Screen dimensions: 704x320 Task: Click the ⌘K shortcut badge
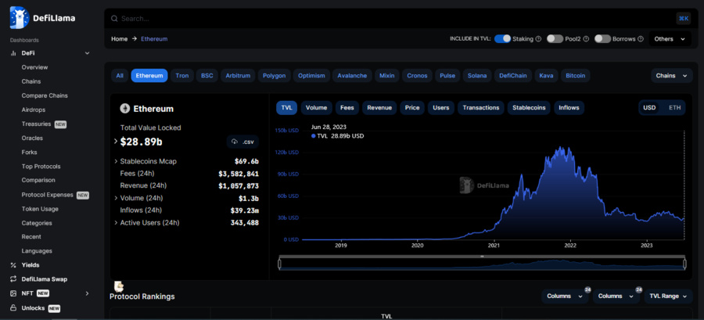[684, 19]
